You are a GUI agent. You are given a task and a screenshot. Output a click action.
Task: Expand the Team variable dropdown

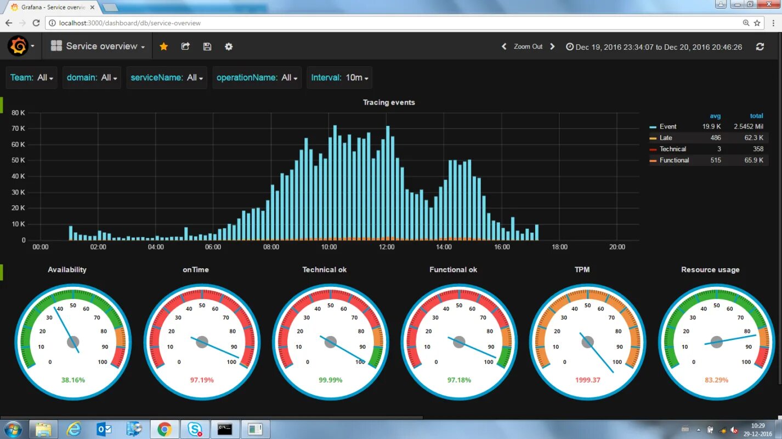(31, 77)
